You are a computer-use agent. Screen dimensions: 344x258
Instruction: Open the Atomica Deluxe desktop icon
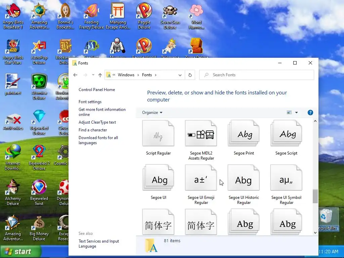[39, 87]
